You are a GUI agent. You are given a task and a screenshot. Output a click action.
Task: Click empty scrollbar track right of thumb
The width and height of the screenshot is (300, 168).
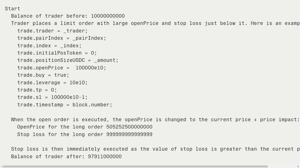point(282,167)
